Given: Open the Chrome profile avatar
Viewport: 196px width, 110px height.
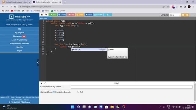Looking at the screenshot, I should 189,7.
